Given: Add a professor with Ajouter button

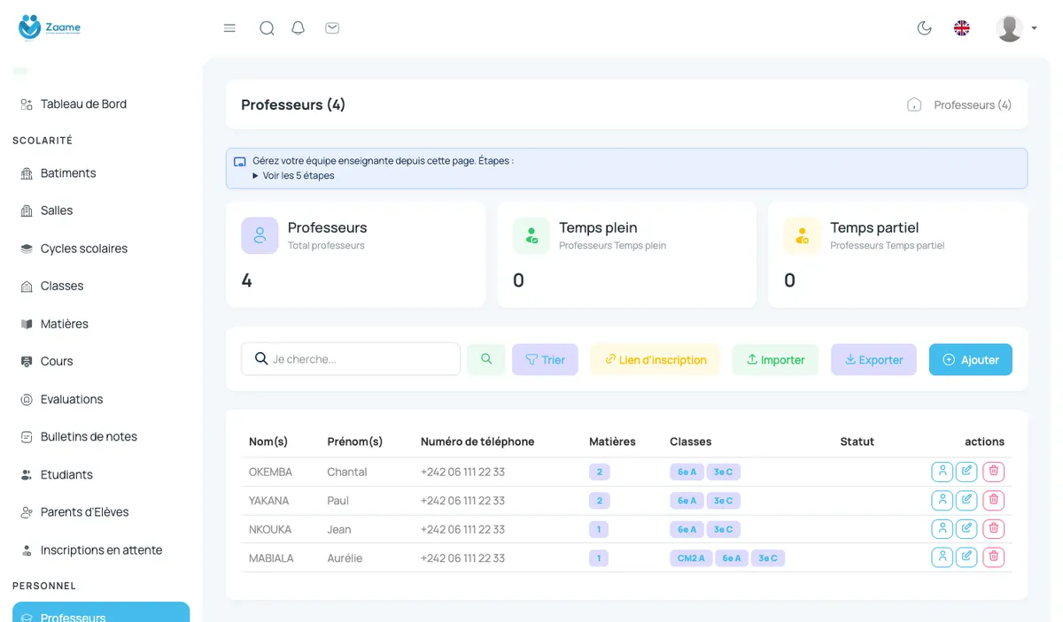Looking at the screenshot, I should (971, 359).
